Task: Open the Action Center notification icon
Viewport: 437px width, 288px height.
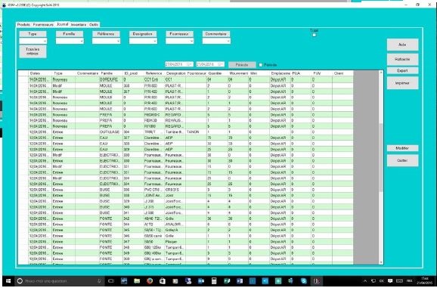Action: (x=390, y=281)
